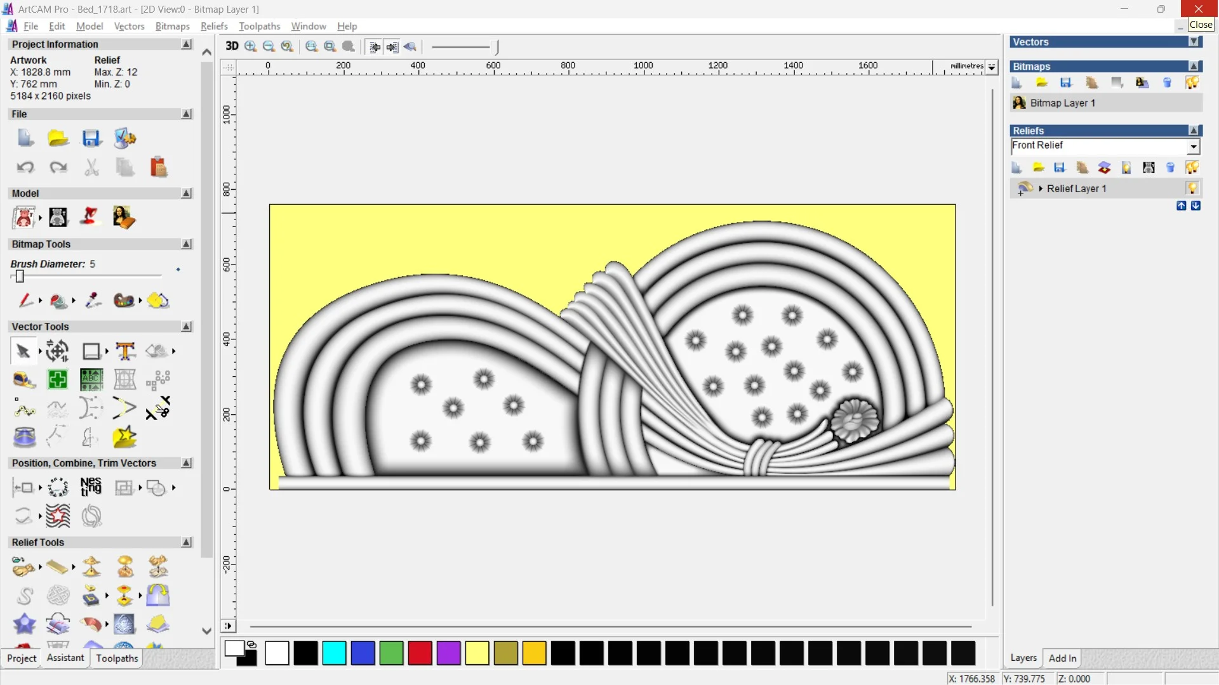The height and width of the screenshot is (685, 1219).
Task: Click the Create Star vector tool
Action: pos(124,437)
